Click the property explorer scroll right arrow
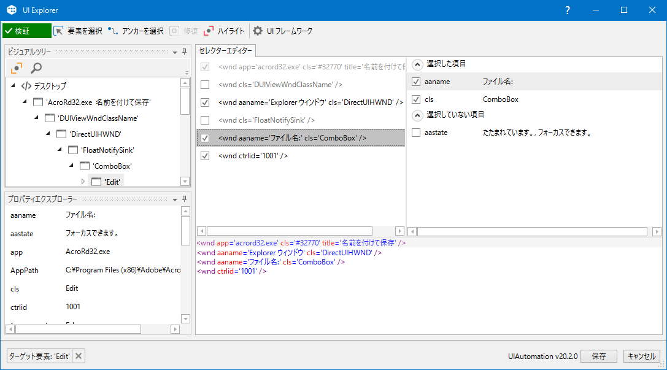This screenshot has width=667, height=370. click(175, 329)
